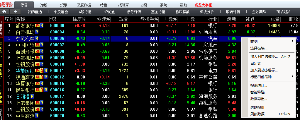This screenshot has height=120, width=300.
Task: Open the 功能 menu
Action: [x=143, y=5]
